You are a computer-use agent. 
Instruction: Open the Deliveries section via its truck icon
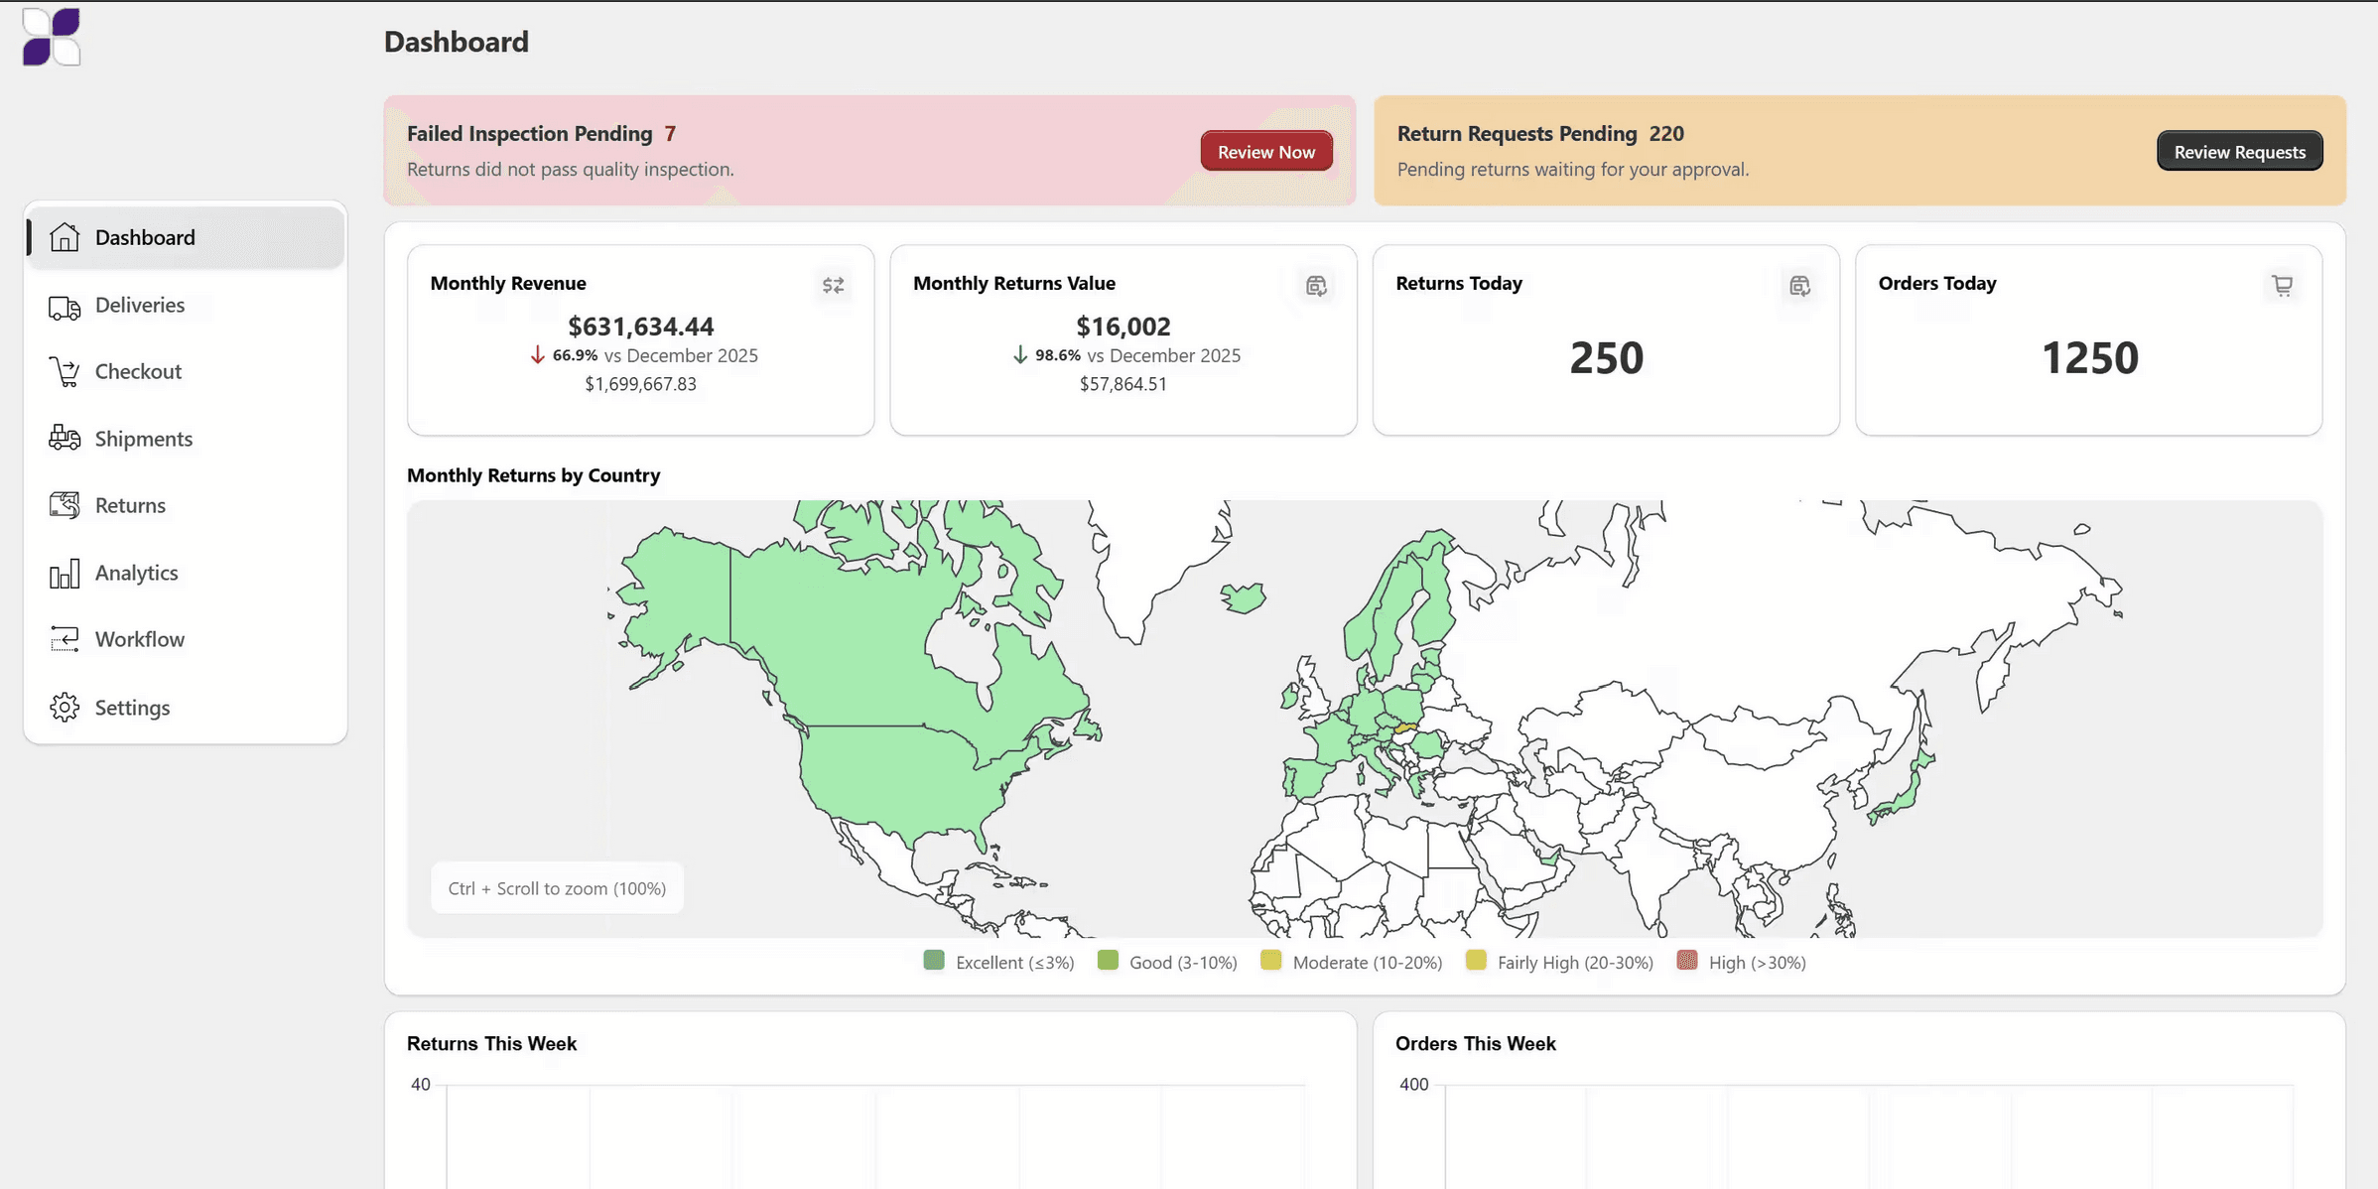point(64,305)
